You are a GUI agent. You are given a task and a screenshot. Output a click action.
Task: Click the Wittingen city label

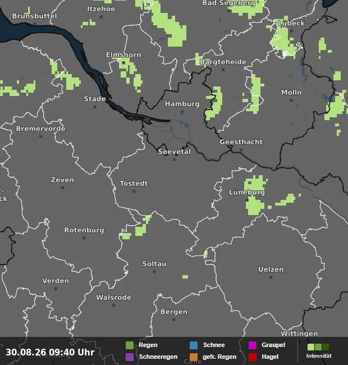click(x=299, y=334)
